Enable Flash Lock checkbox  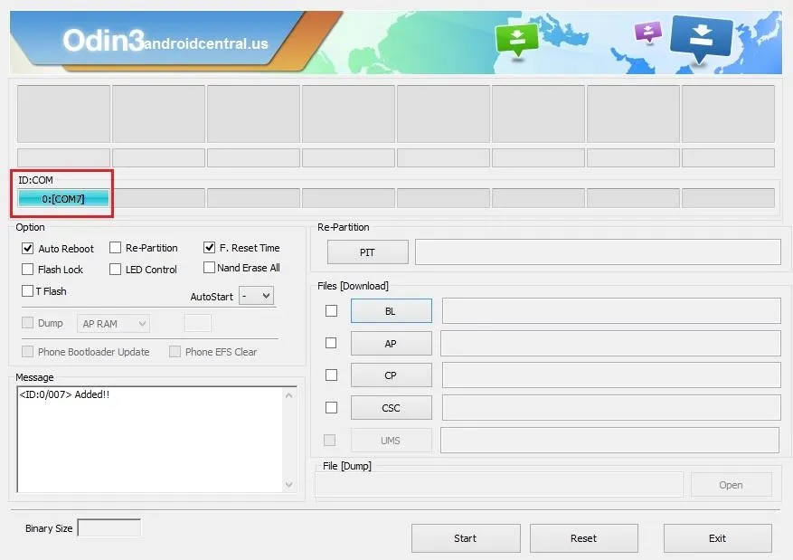coord(27,269)
